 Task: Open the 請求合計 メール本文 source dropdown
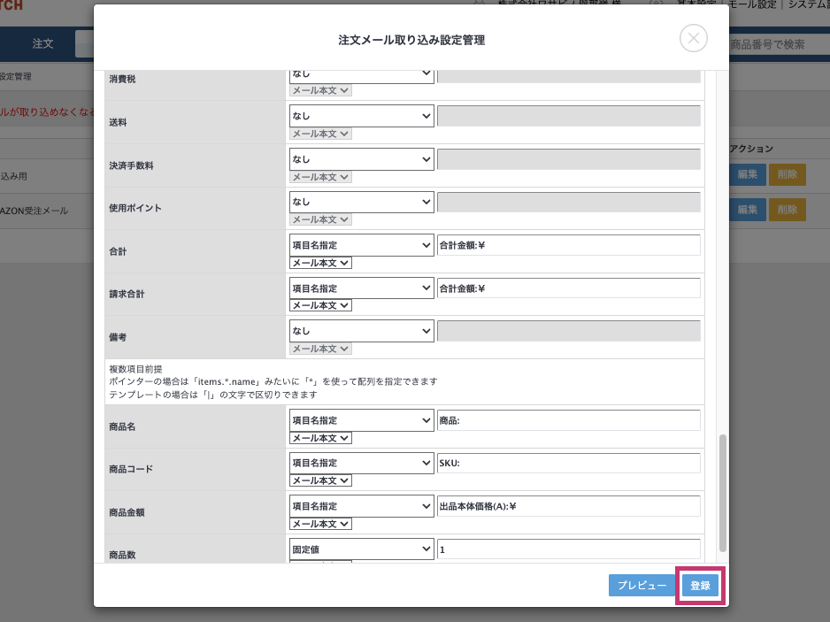[321, 305]
